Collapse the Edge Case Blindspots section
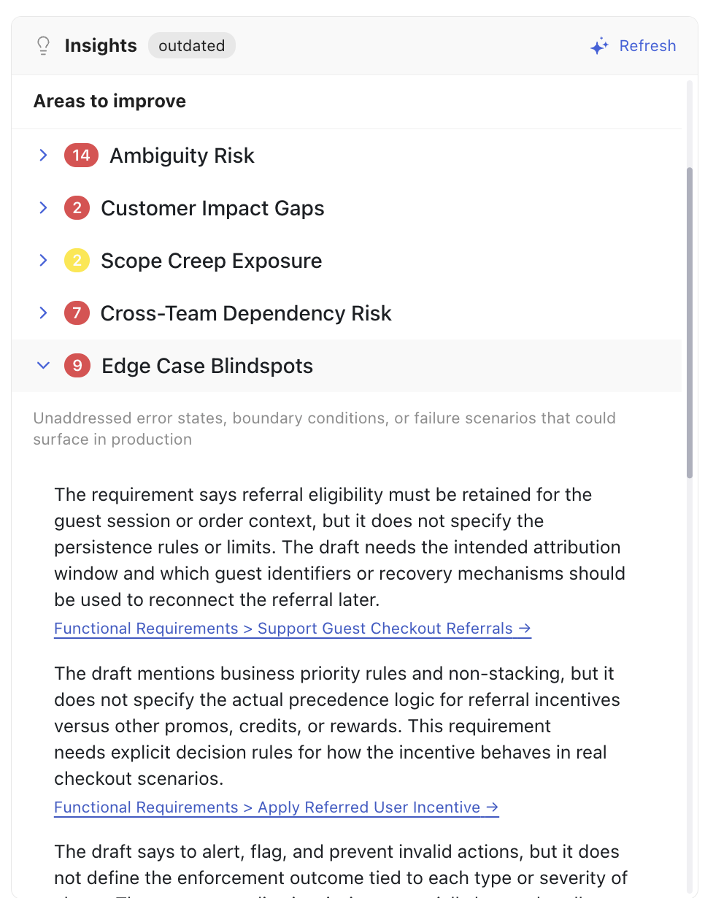Viewport: 705px width, 898px height. coord(43,366)
